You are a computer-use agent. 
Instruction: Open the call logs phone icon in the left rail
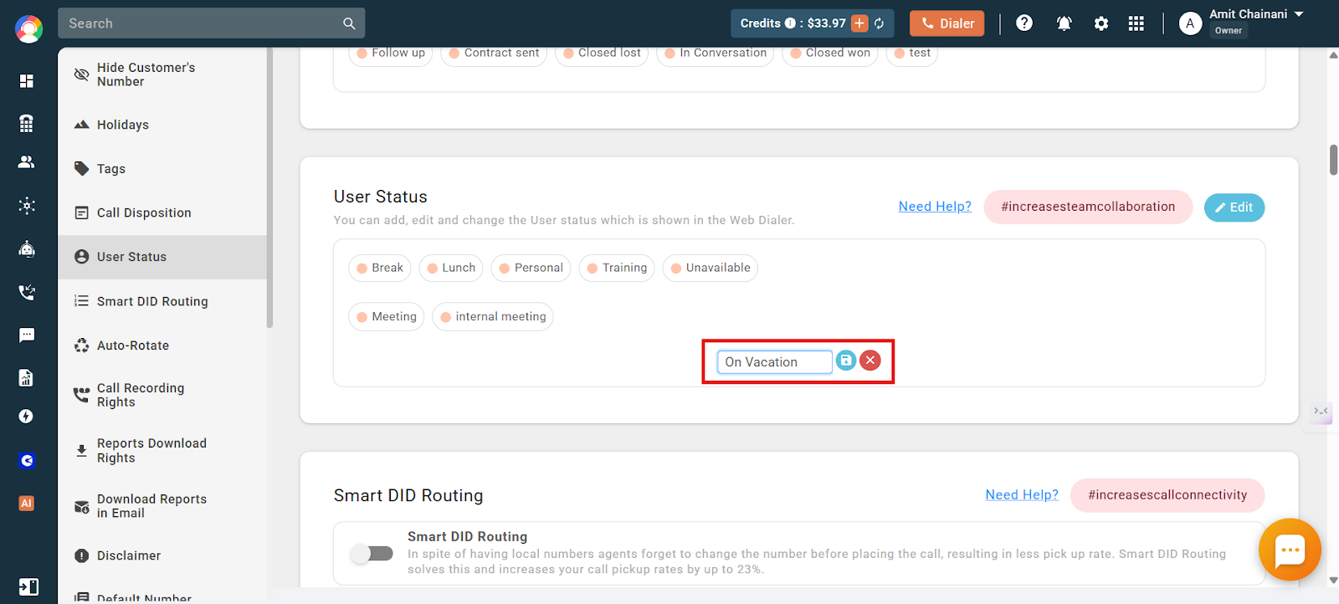(x=27, y=292)
